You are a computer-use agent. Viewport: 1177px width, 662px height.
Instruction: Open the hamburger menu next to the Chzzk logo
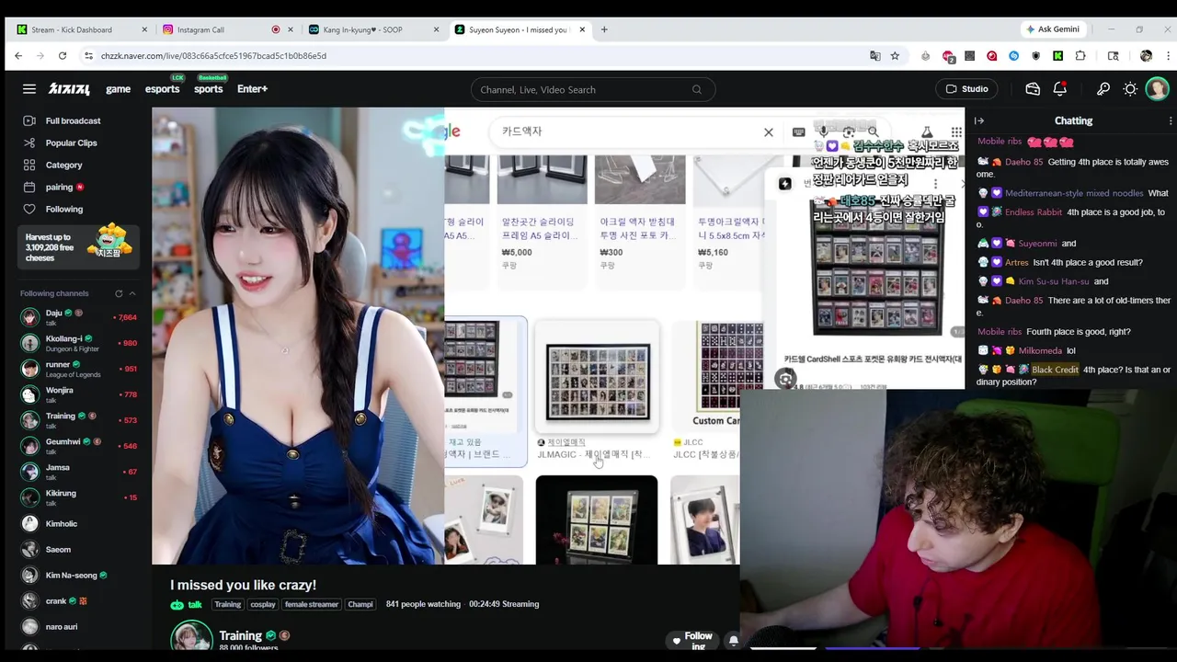(29, 89)
